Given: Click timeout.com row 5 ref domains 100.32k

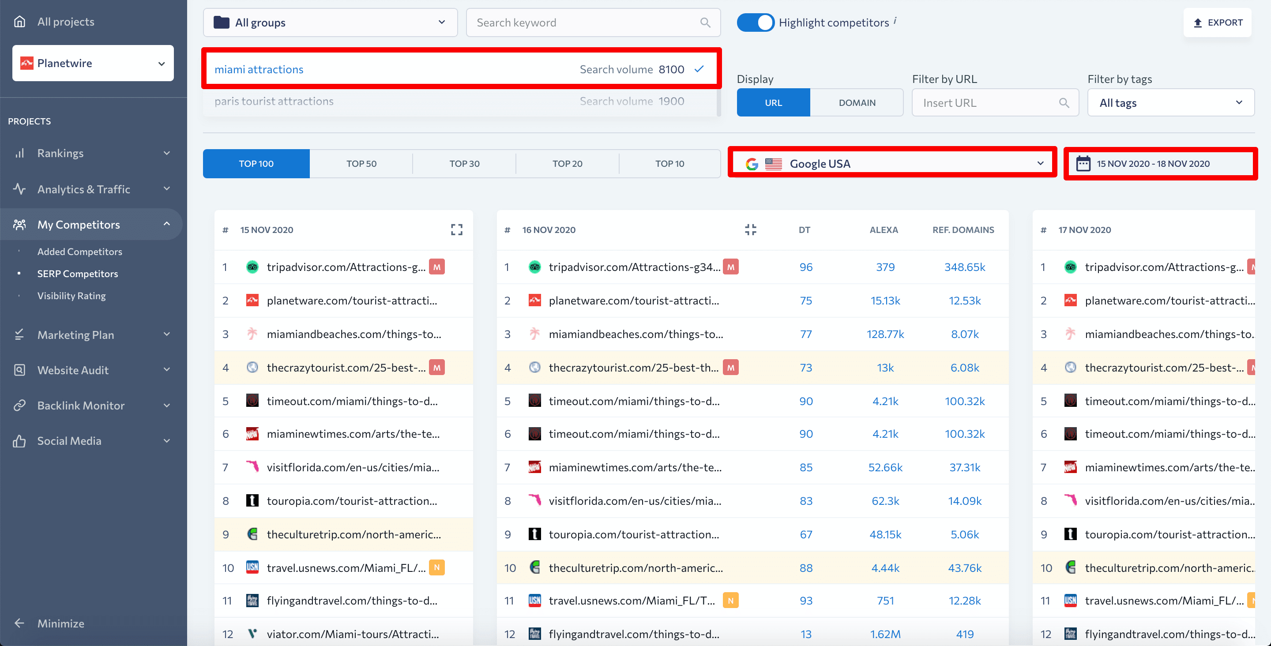Looking at the screenshot, I should coord(964,401).
